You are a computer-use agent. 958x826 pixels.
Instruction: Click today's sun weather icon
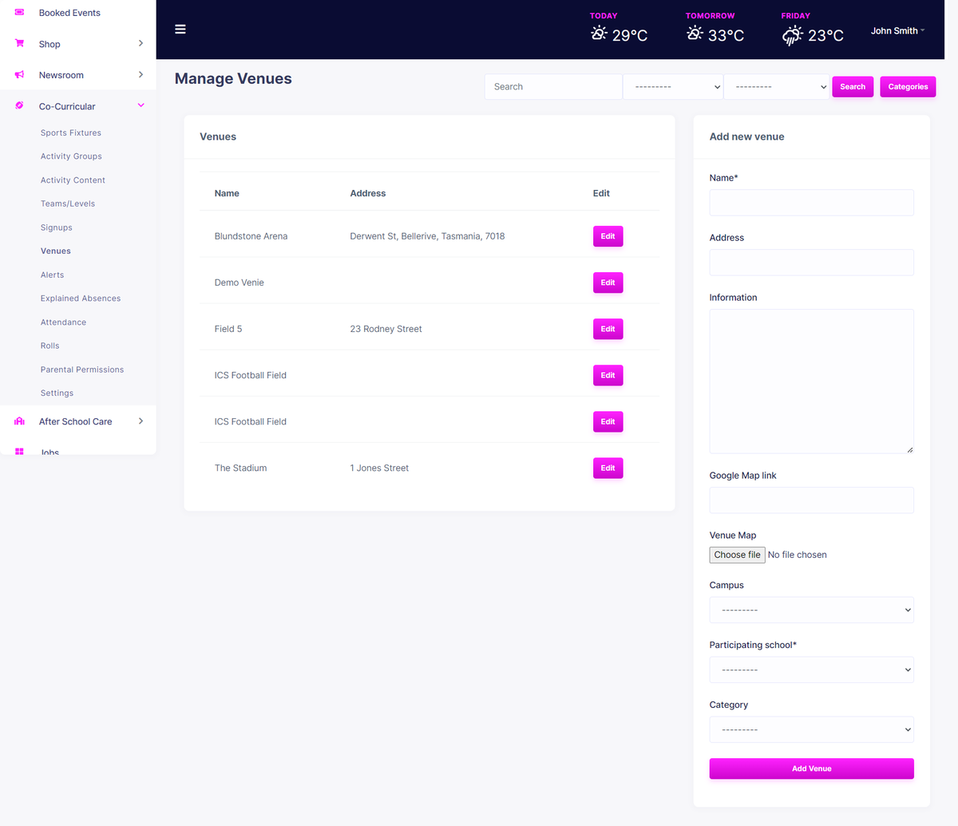(597, 34)
